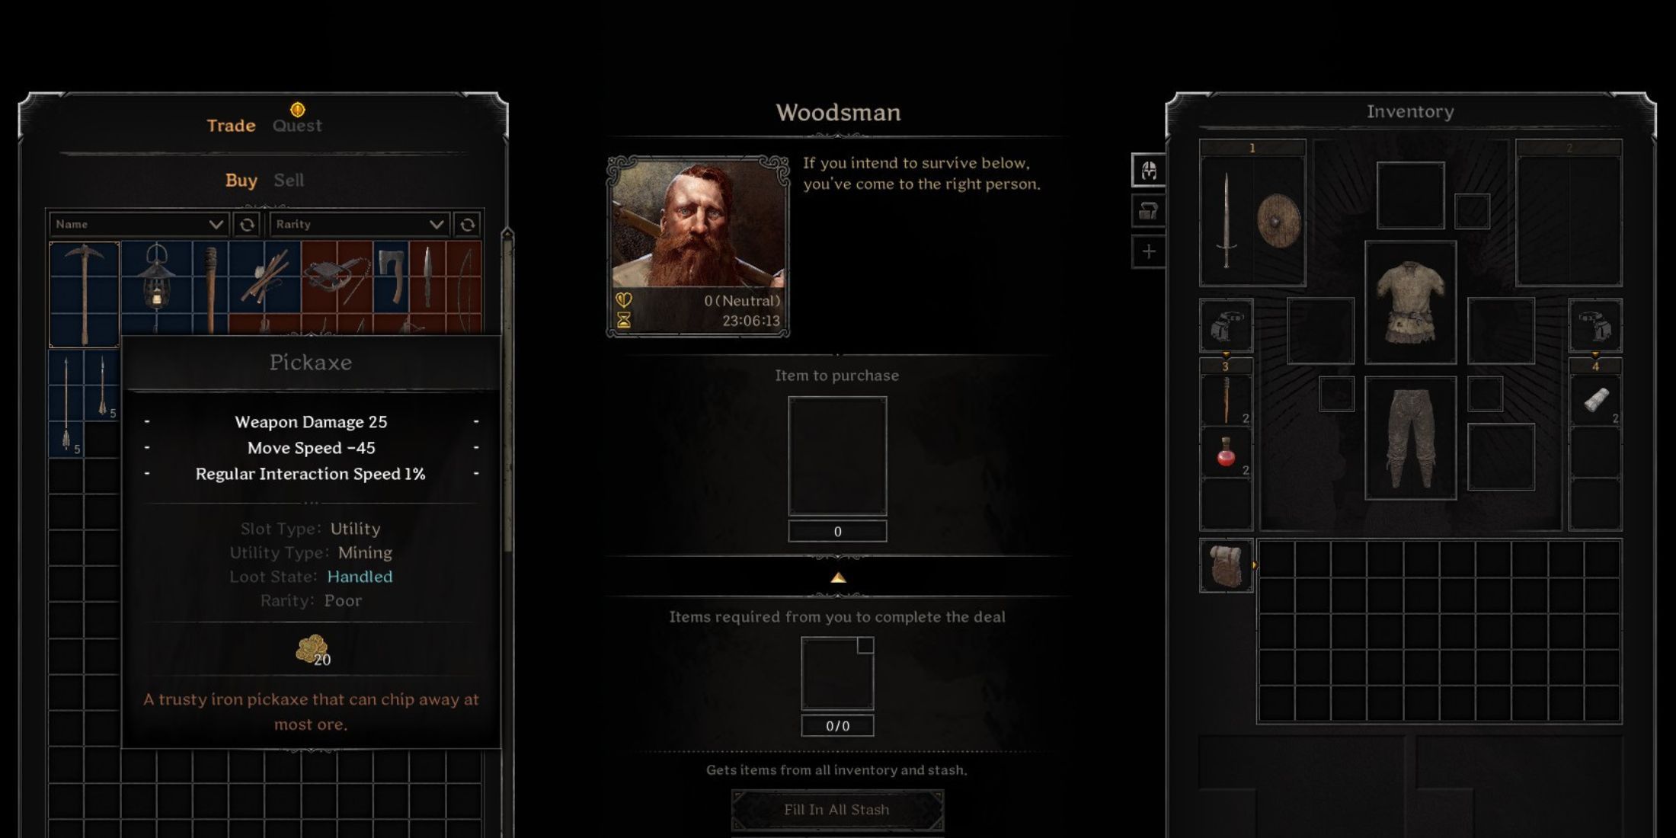Viewport: 1676px width, 838px height.
Task: Toggle the stash panel view icon
Action: coord(1149,209)
